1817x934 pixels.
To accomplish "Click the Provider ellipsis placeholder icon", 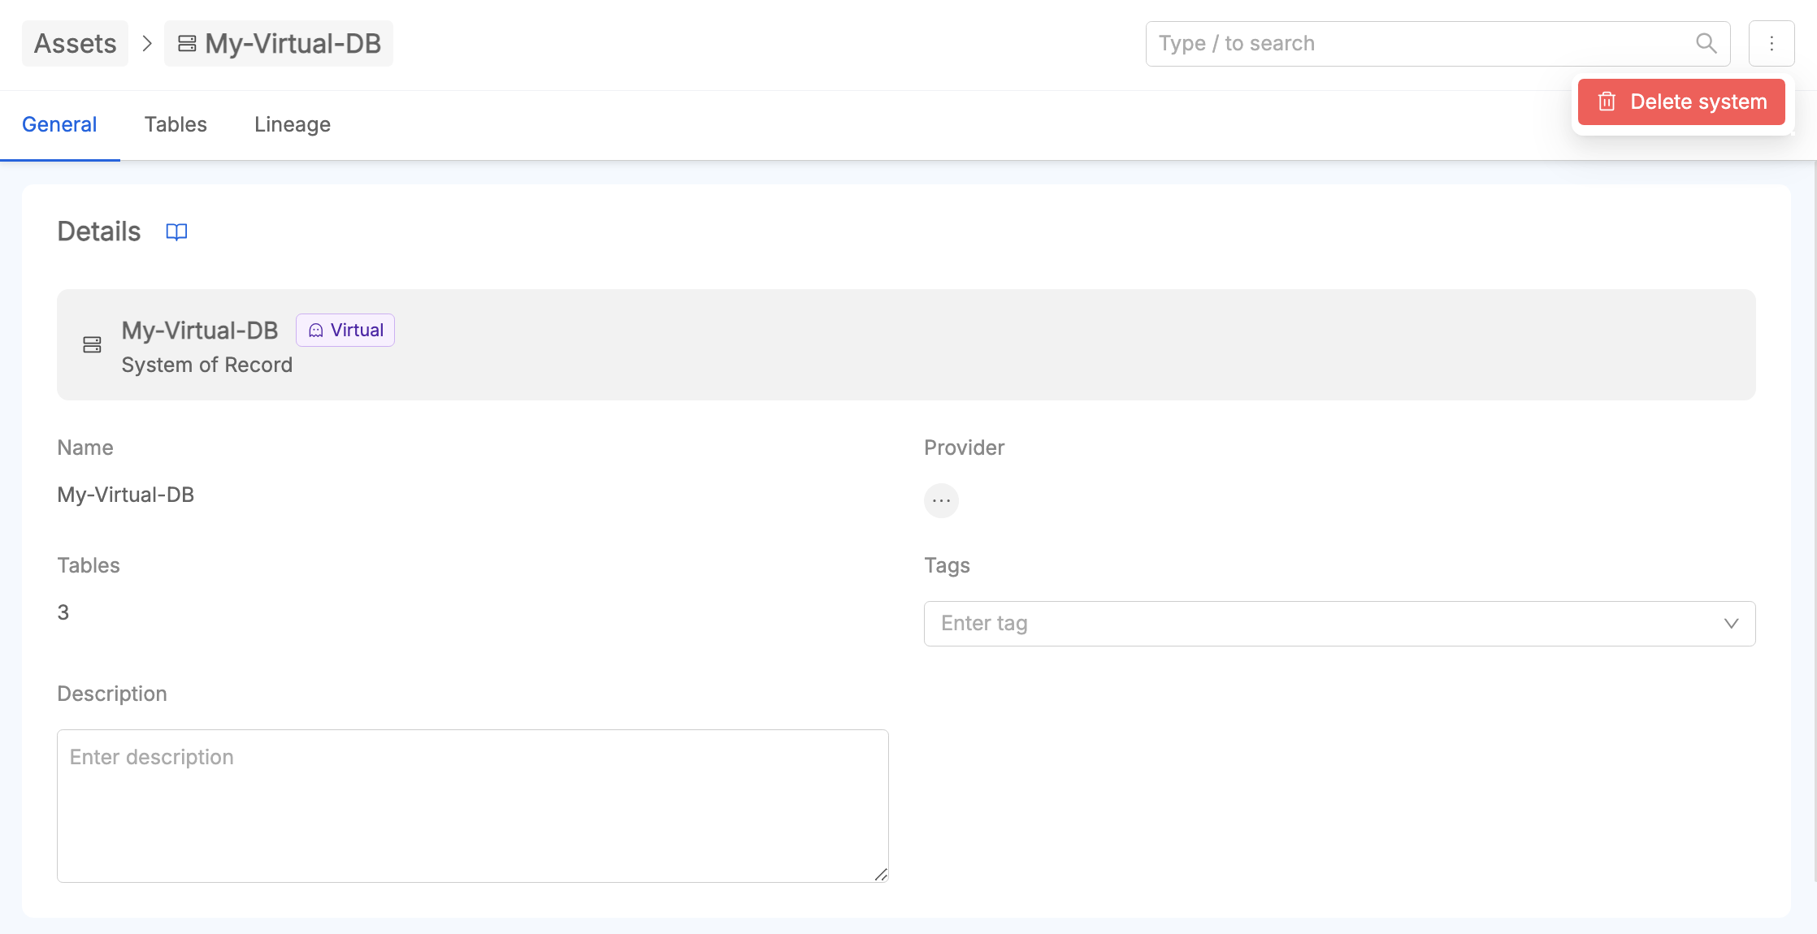I will [941, 500].
